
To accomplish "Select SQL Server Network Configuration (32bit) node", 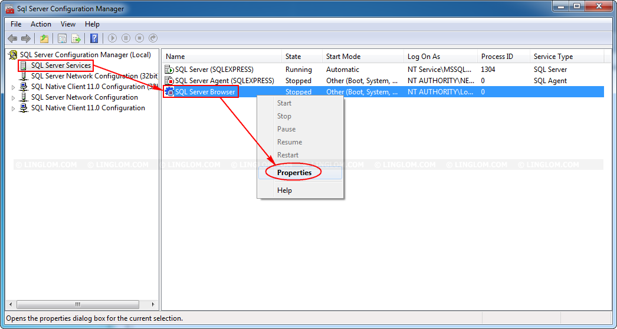I will click(x=94, y=76).
